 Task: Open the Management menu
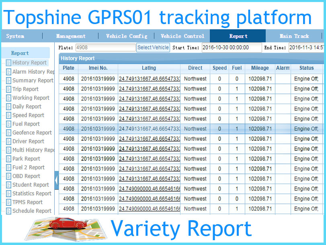pyautogui.click(x=71, y=36)
